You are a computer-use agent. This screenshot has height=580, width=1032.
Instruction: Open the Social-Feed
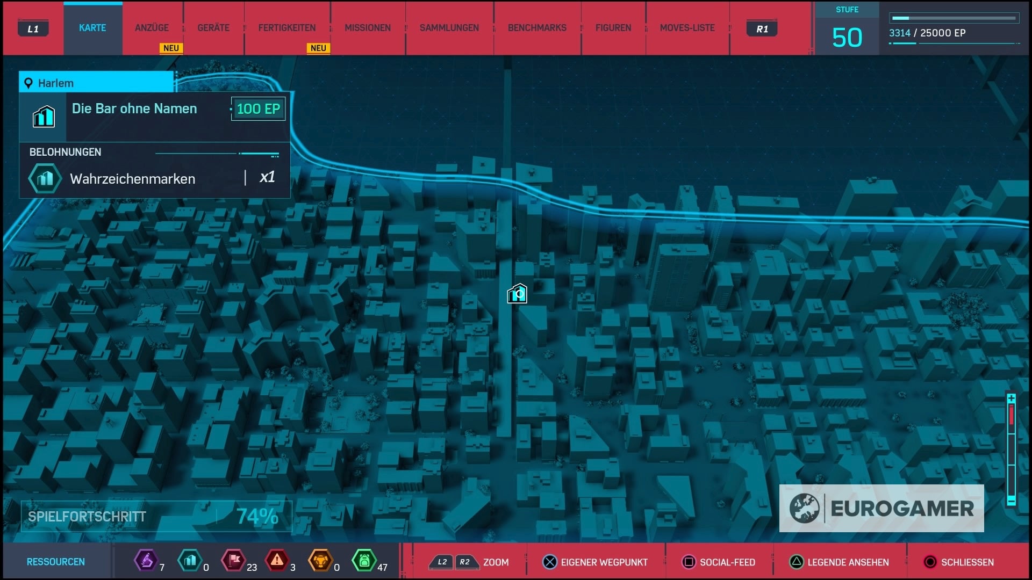point(727,562)
